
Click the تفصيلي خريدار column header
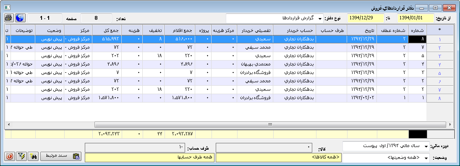[x=255, y=30]
